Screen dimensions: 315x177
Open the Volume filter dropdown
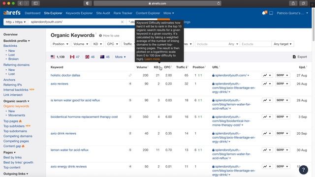click(81, 44)
